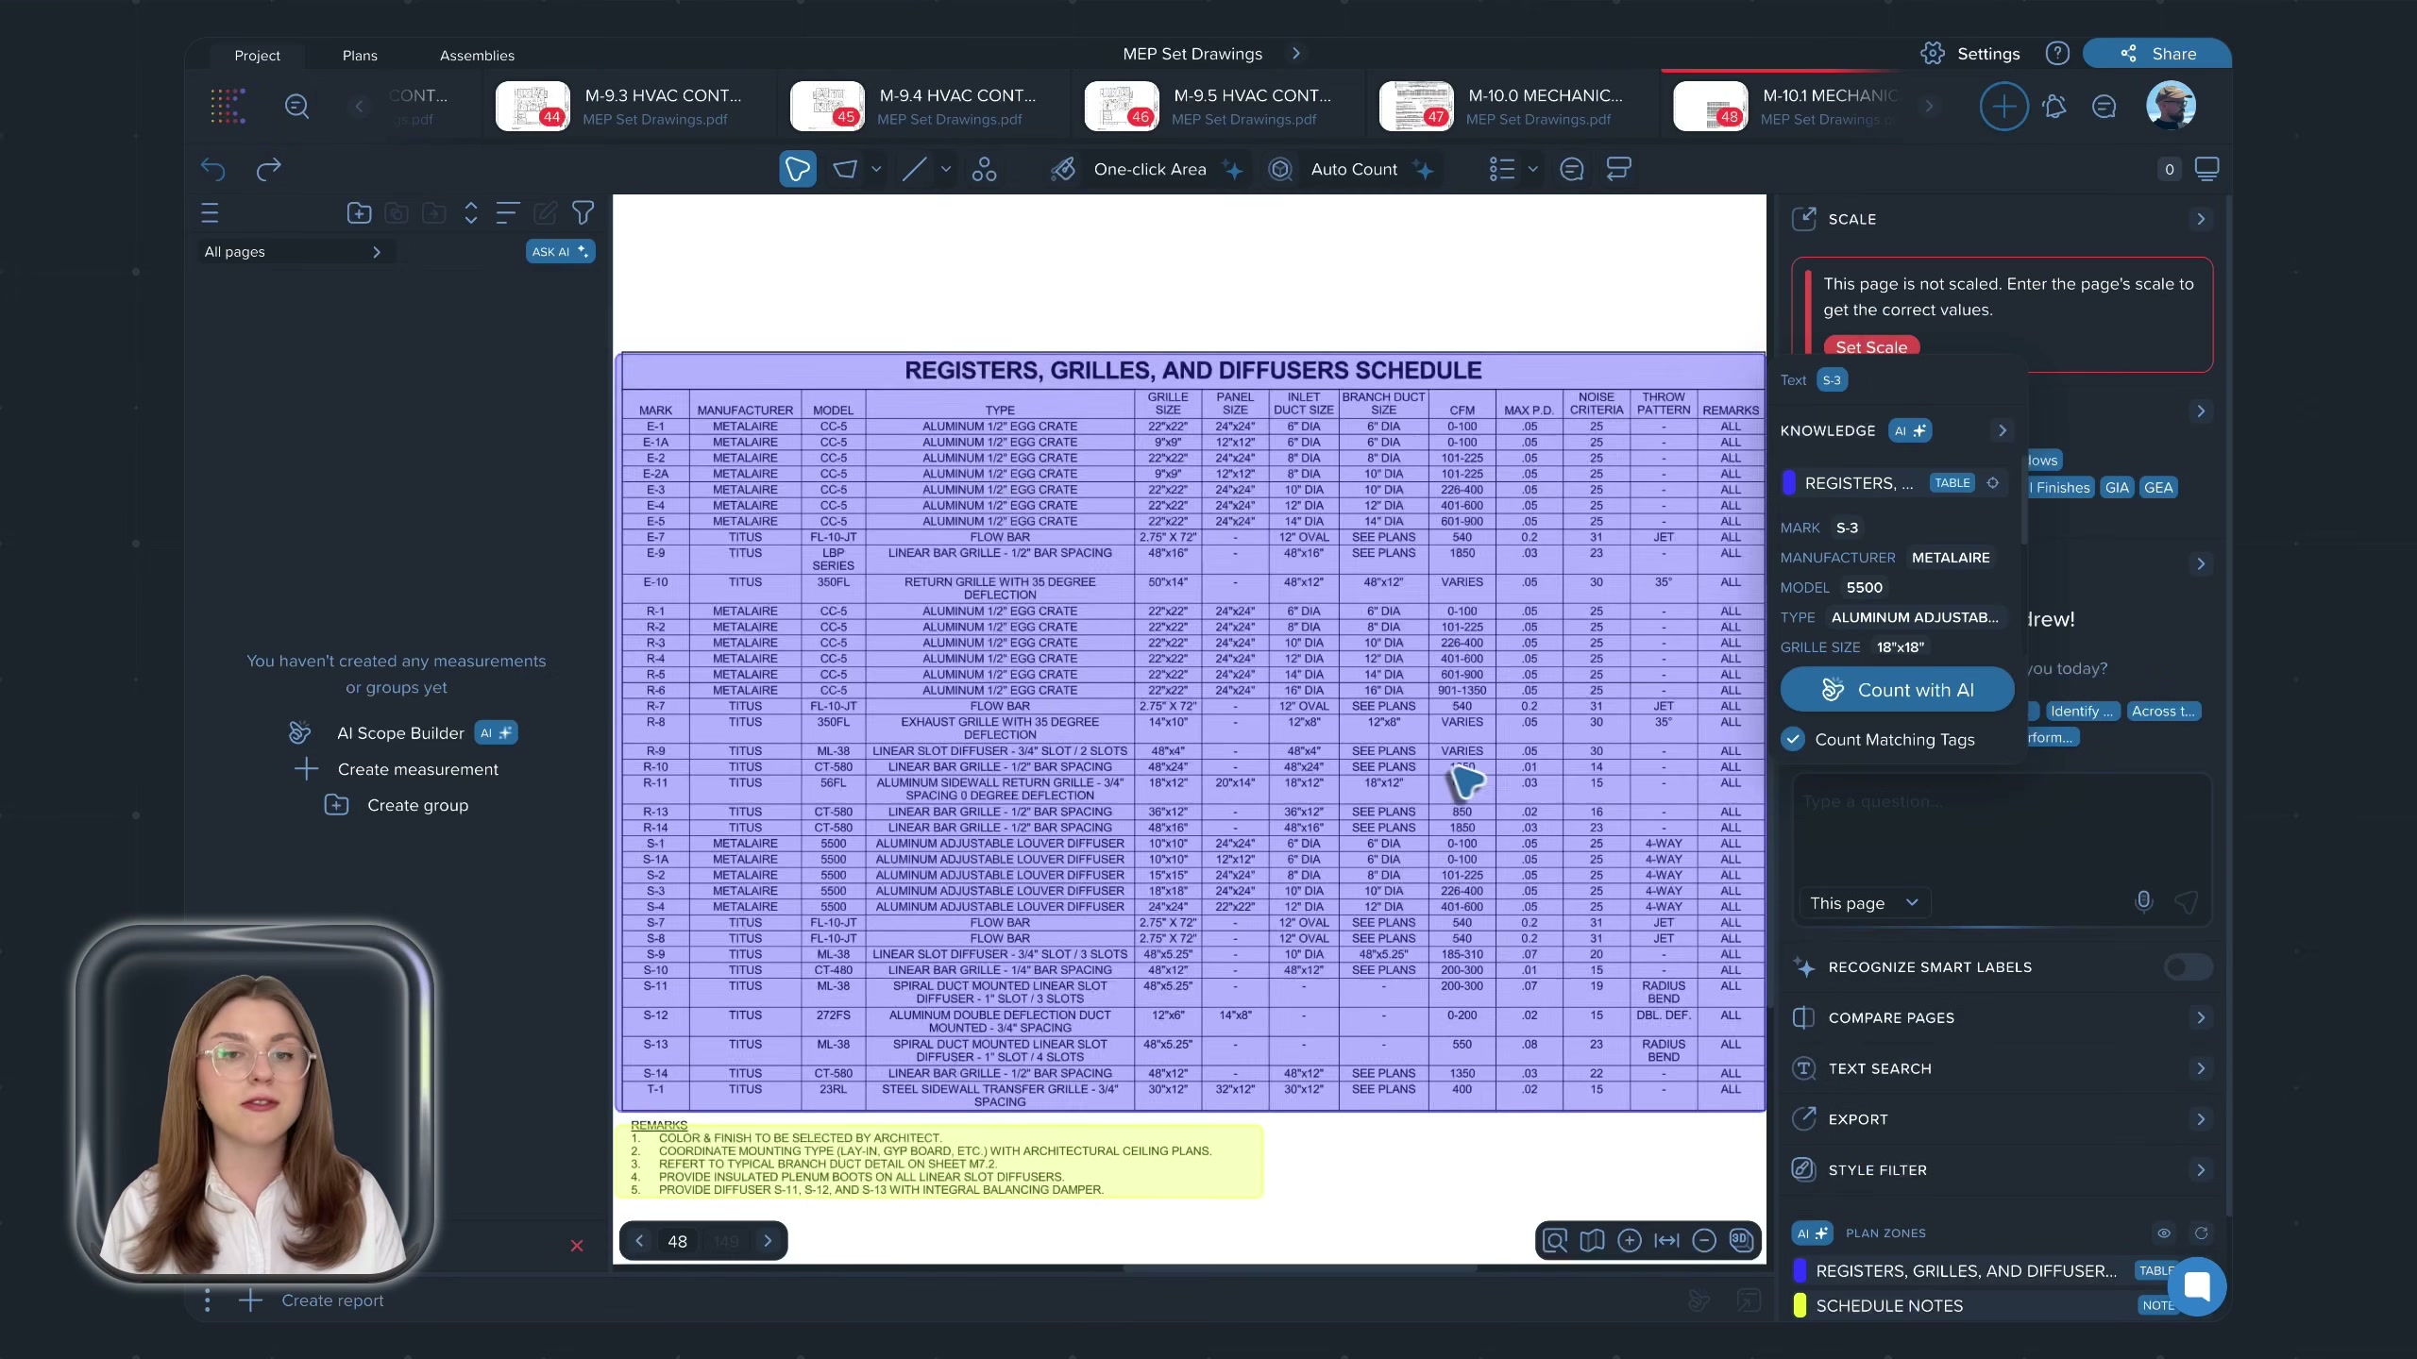
Task: Switch to 3D view
Action: coord(1741,1241)
